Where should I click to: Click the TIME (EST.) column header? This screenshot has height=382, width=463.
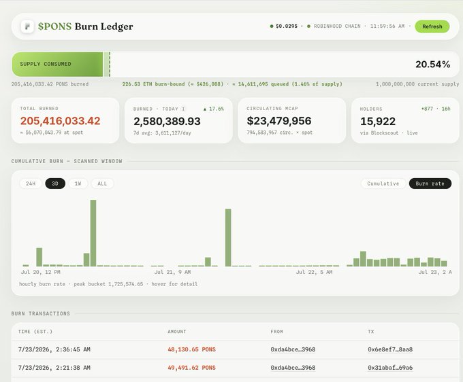click(35, 332)
